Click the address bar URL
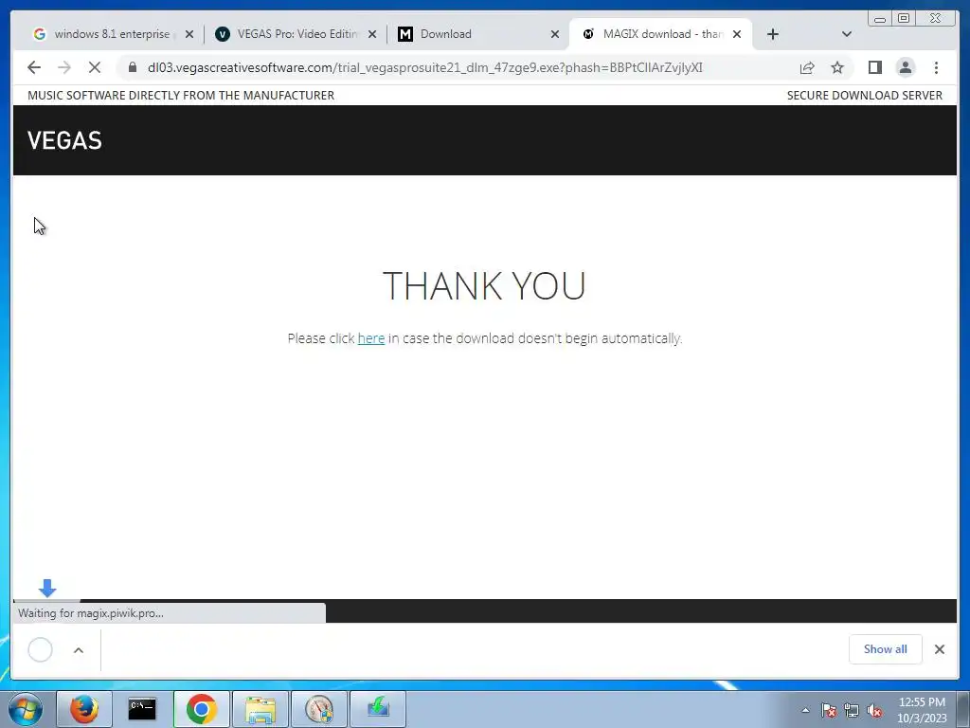970x728 pixels. (425, 67)
